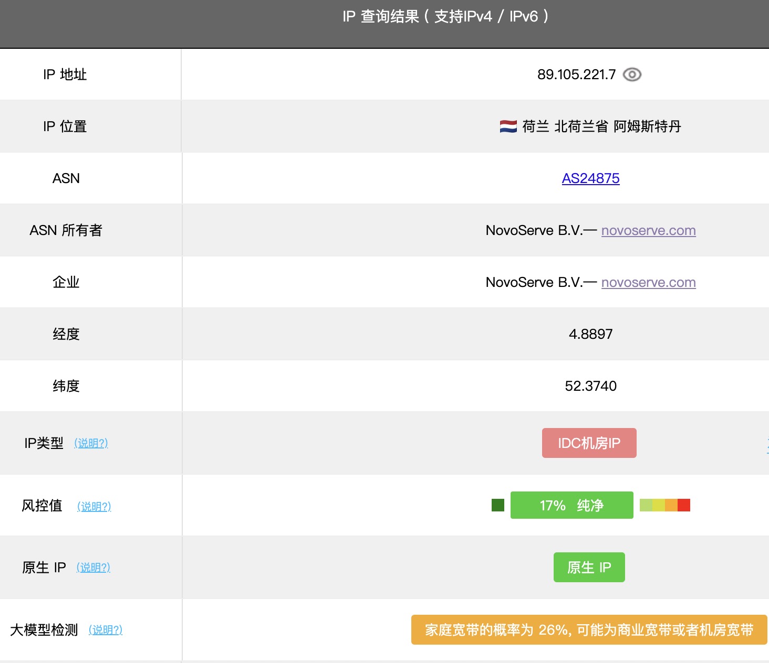Open 说明 link beside 原生 IP label
Screen dimensions: 769x663
point(93,568)
